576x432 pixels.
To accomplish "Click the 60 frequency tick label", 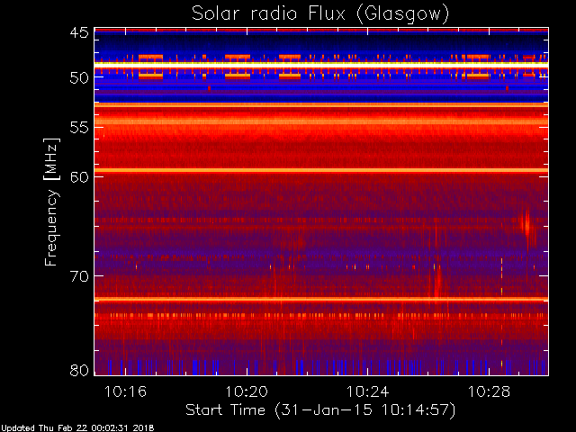I will pos(79,177).
